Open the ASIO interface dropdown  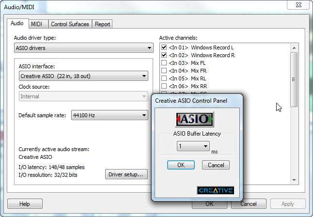pos(83,76)
